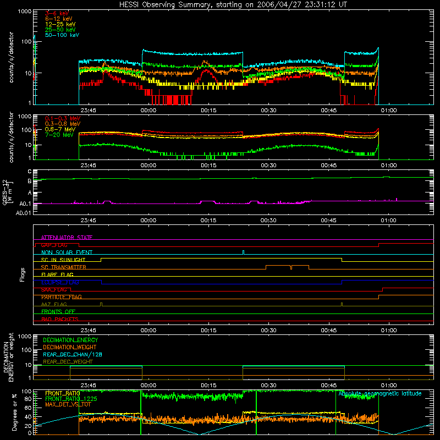
Task: Select the red 0.1-0.3 MeV legend label
Action: coord(63,118)
